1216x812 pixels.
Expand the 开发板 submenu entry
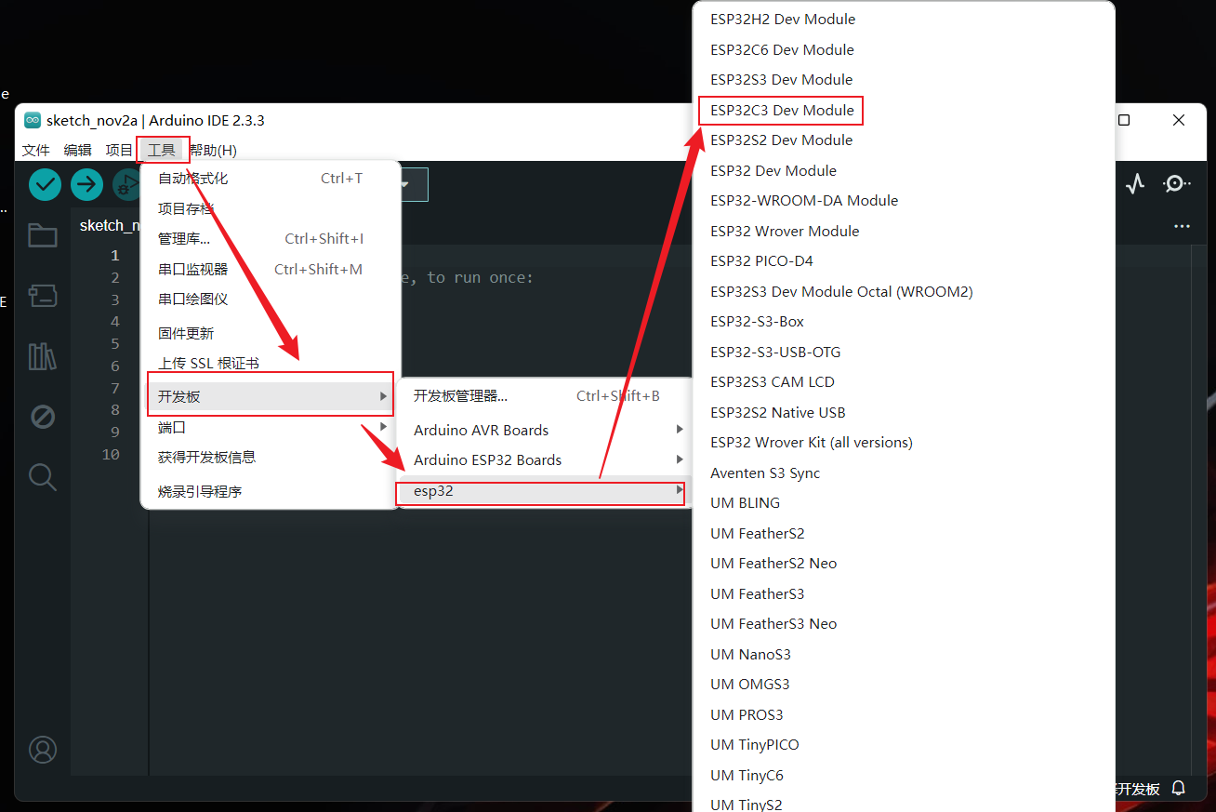click(271, 396)
